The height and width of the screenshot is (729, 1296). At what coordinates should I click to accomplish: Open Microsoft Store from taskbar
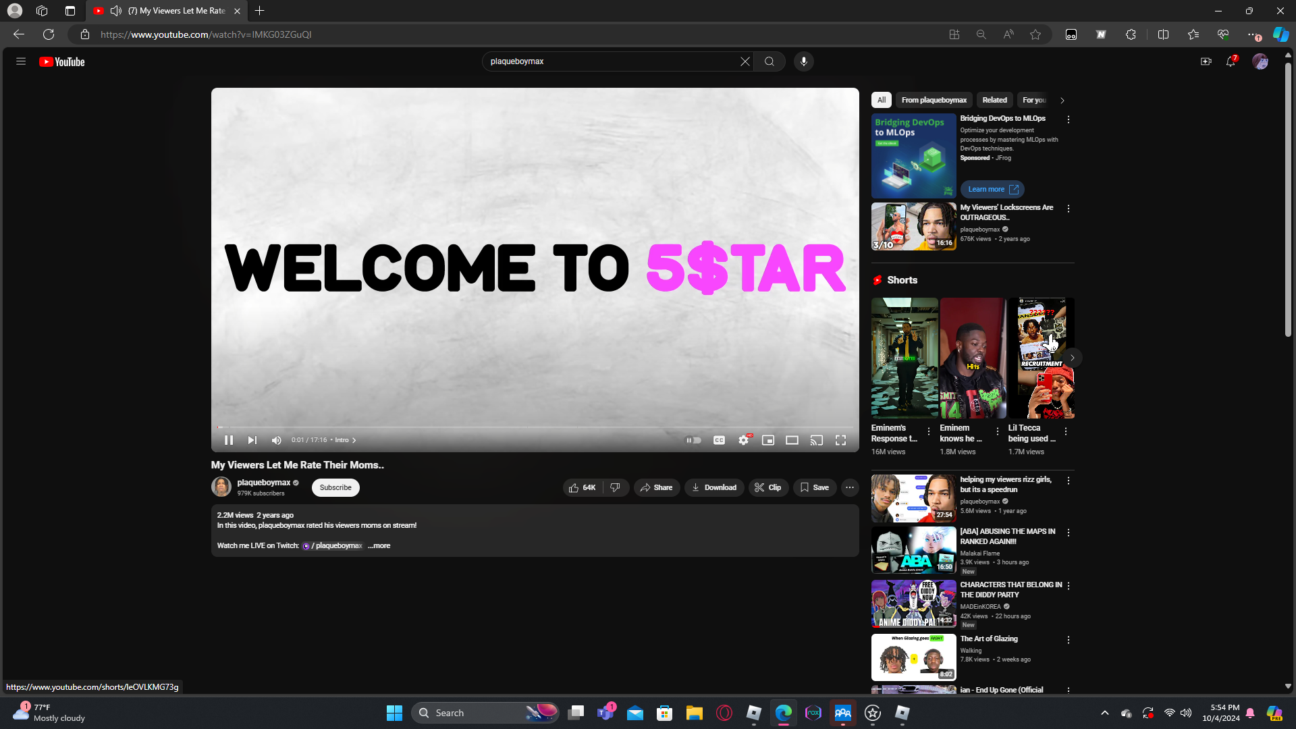point(665,713)
